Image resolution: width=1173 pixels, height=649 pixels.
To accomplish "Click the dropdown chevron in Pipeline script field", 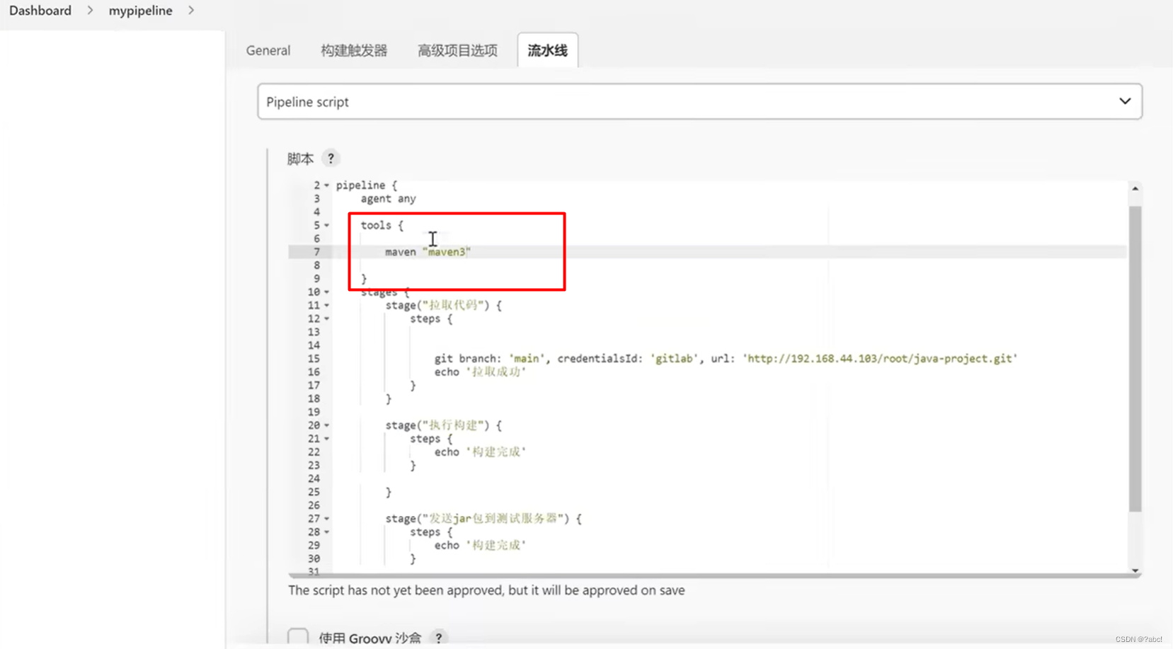I will [x=1125, y=101].
